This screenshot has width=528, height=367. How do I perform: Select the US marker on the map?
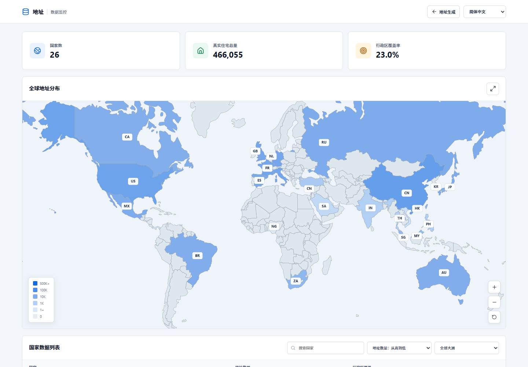pos(133,181)
